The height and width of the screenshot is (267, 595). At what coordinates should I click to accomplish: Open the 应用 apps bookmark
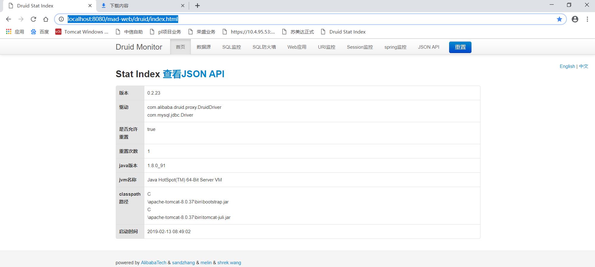(x=15, y=32)
